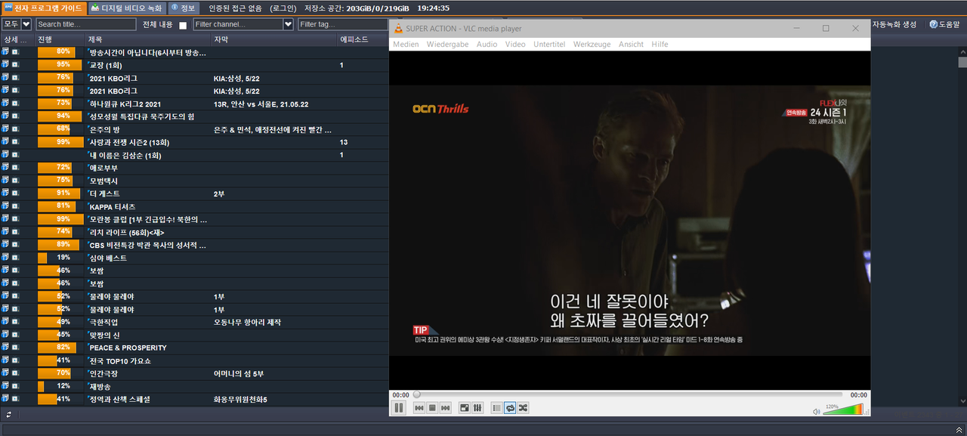Open the 도움말 help button

click(x=944, y=24)
